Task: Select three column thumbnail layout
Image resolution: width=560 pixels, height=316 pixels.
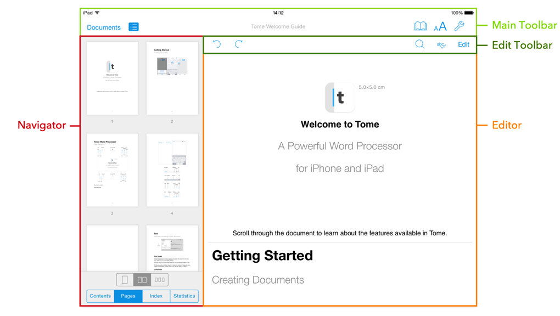Action: click(x=160, y=280)
